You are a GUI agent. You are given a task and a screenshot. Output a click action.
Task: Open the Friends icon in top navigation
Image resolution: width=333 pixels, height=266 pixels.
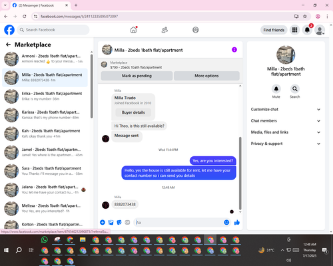click(165, 30)
